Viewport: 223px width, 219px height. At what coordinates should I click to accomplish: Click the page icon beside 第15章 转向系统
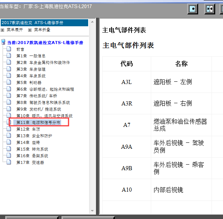(x=9, y=149)
